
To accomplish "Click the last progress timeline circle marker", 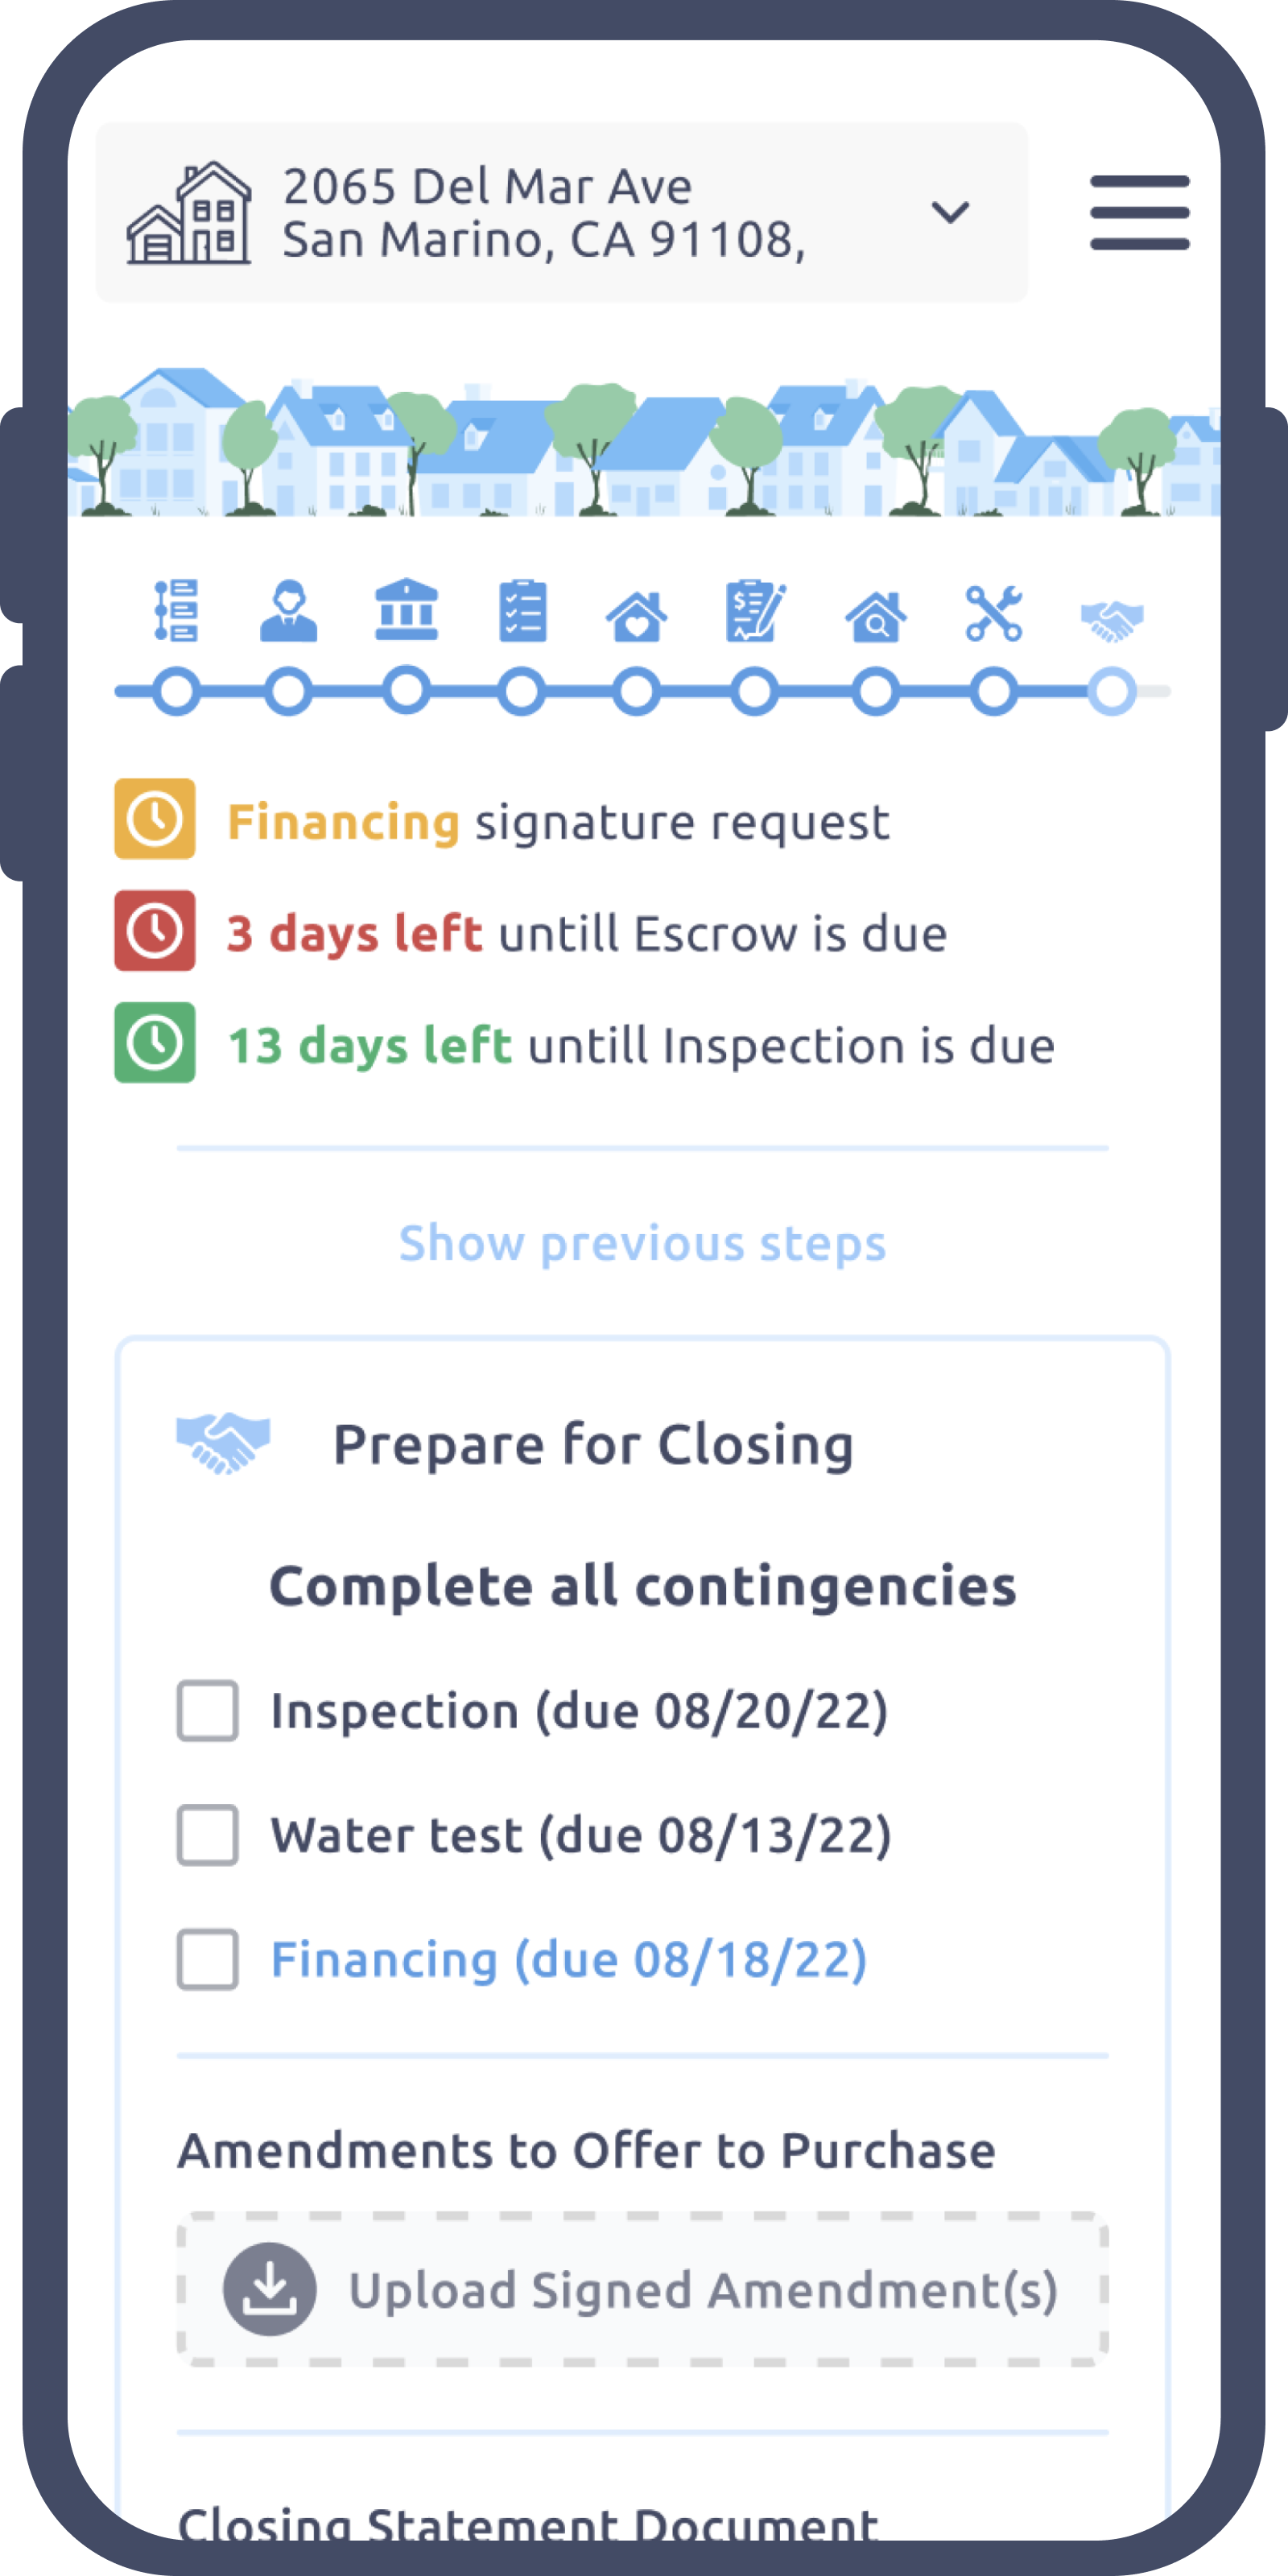I will tap(1112, 691).
